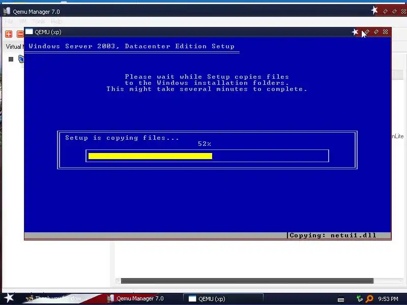
Task: Open the Help menu in Qemu Manager
Action: (56, 21)
